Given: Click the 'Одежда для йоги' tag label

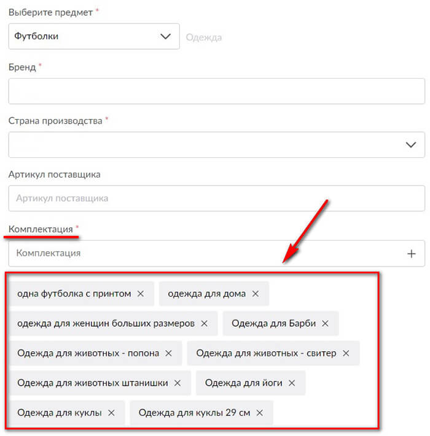Looking at the screenshot, I should point(243,383).
